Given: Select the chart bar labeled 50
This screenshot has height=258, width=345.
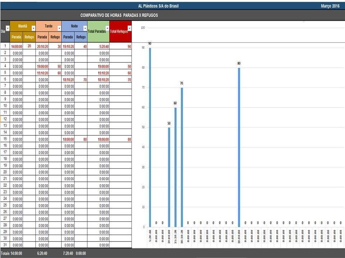Looking at the screenshot, I should point(169,177).
